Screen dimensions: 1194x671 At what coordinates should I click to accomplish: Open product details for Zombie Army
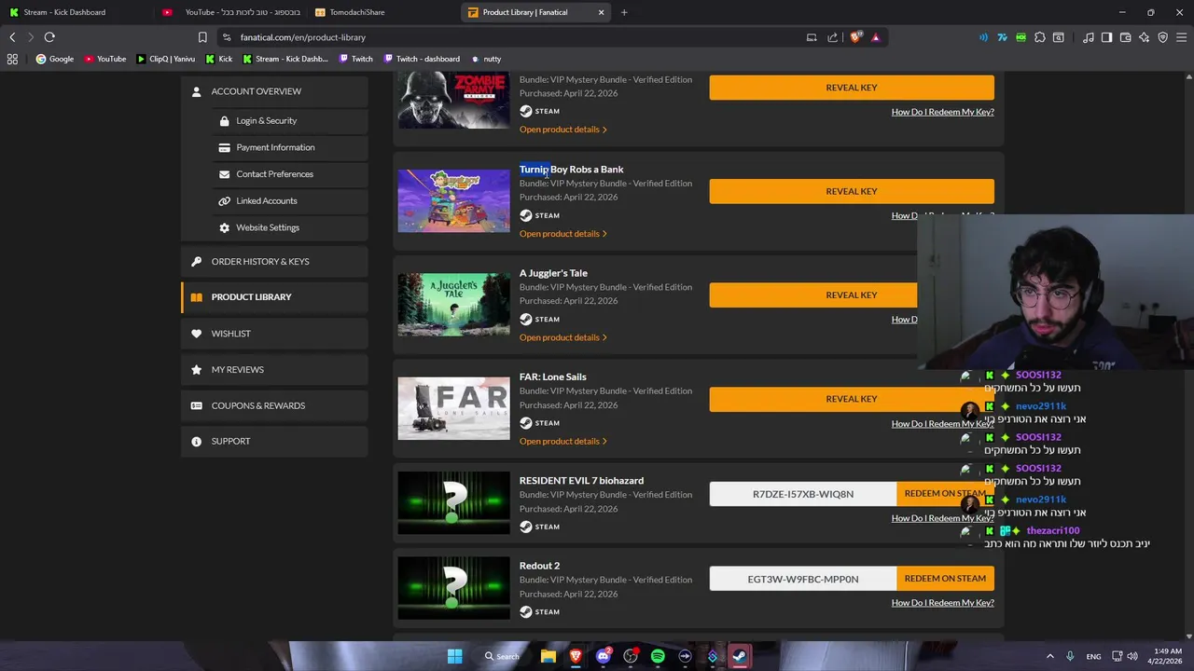coord(563,130)
